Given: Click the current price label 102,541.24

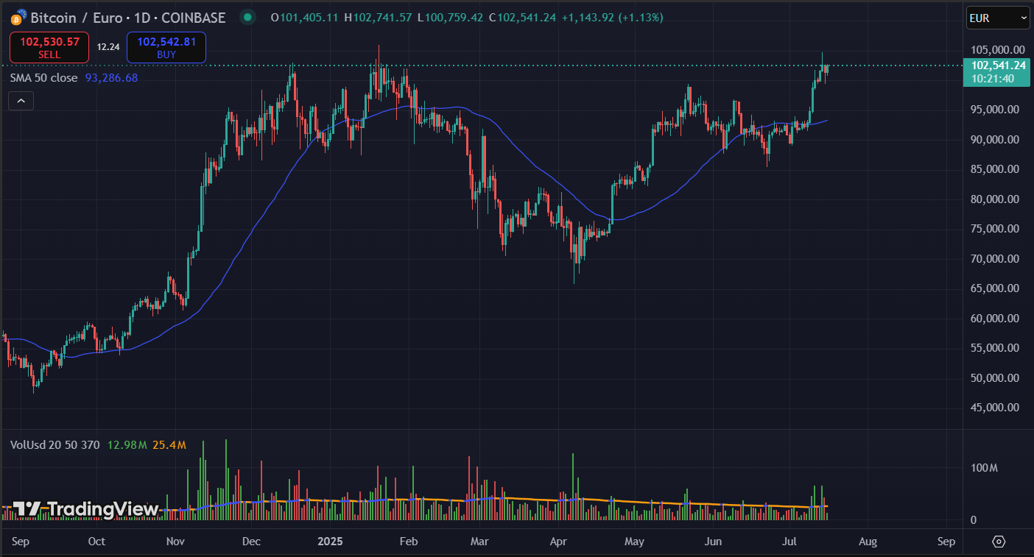Looking at the screenshot, I should 998,65.
